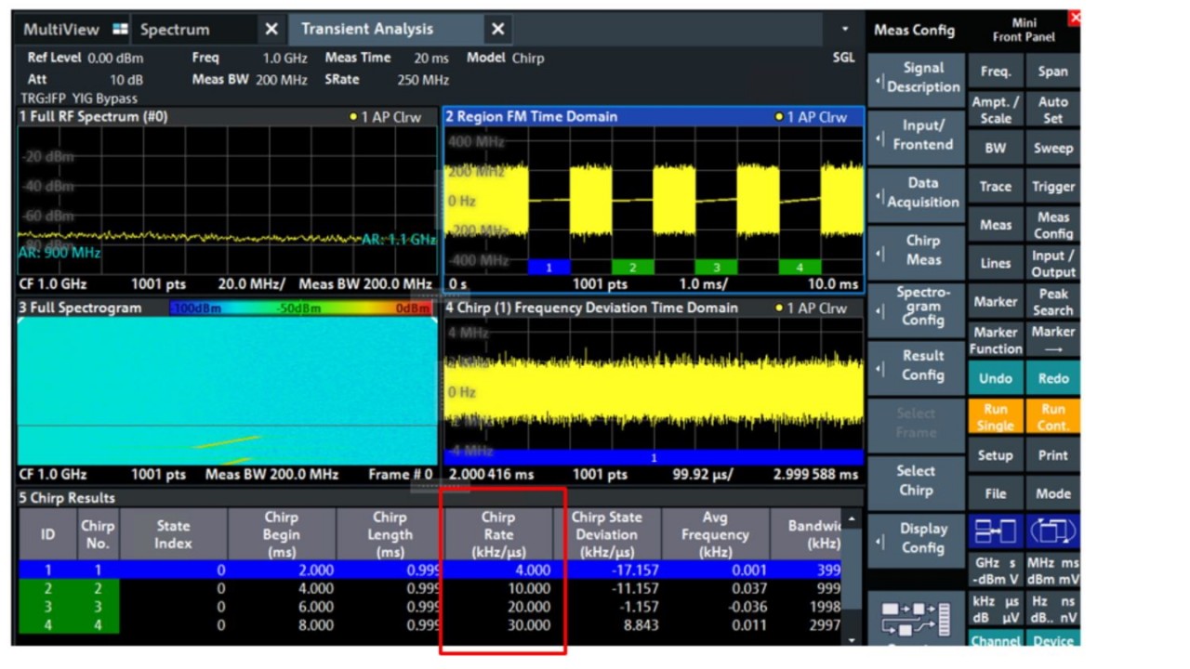
Task: Open the Result Config softkey
Action: tap(916, 366)
